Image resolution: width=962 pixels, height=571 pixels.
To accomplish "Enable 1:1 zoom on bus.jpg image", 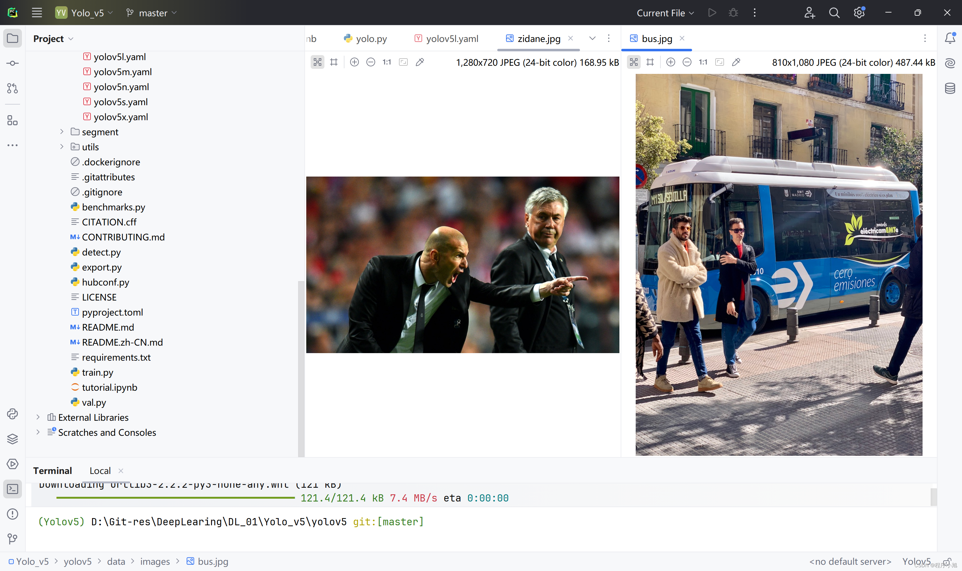I will [x=703, y=62].
